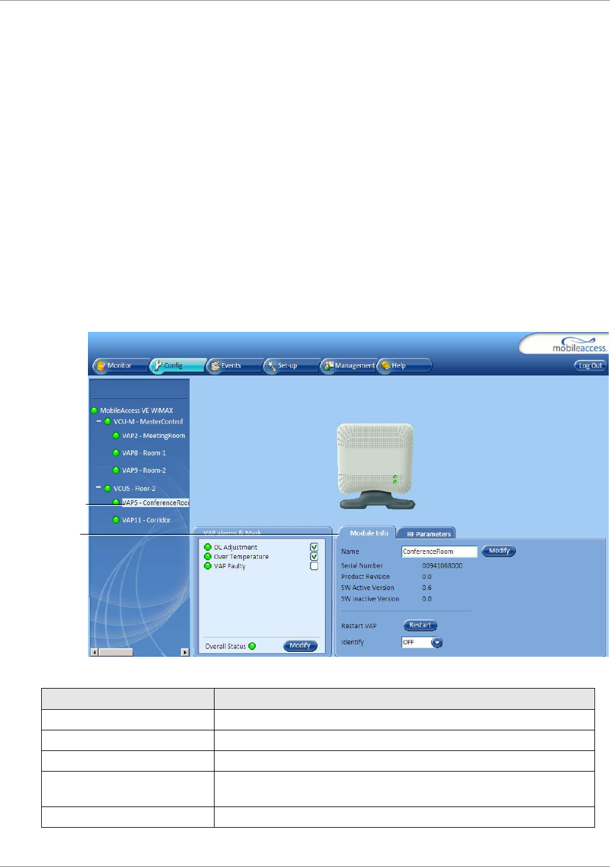The height and width of the screenshot is (867, 610).
Task: Toggle the Over Temperature mask checkbox
Action: click(x=314, y=556)
